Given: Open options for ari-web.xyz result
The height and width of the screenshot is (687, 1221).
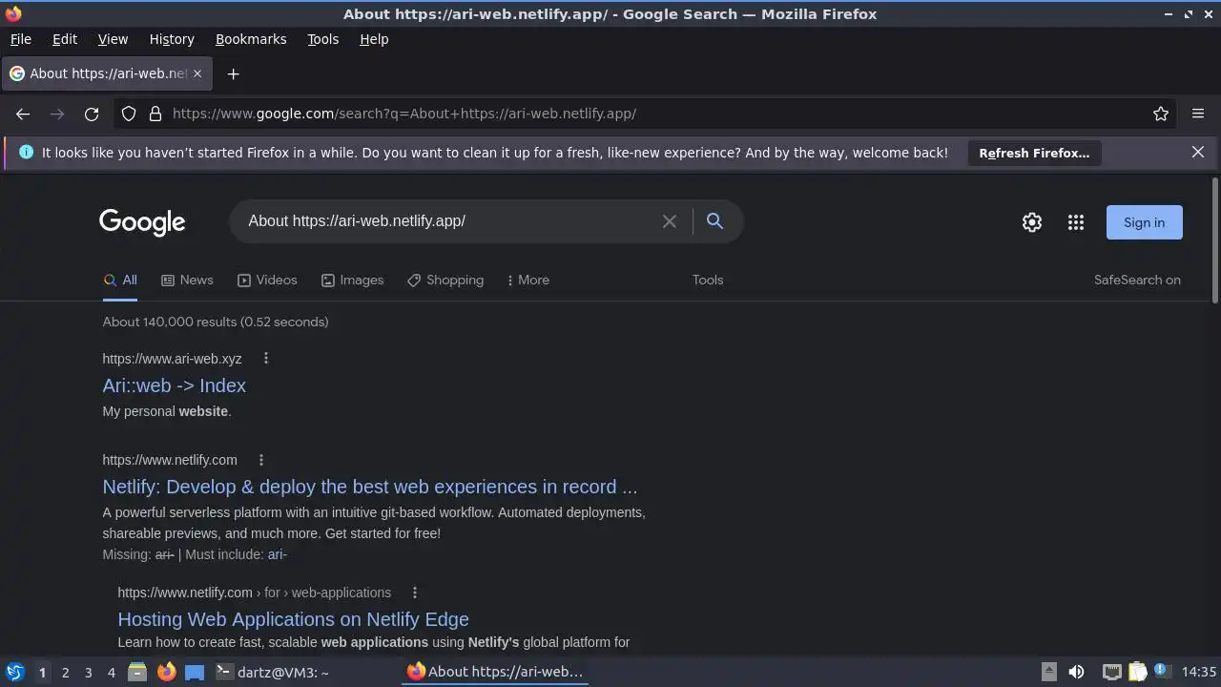Looking at the screenshot, I should click(266, 359).
